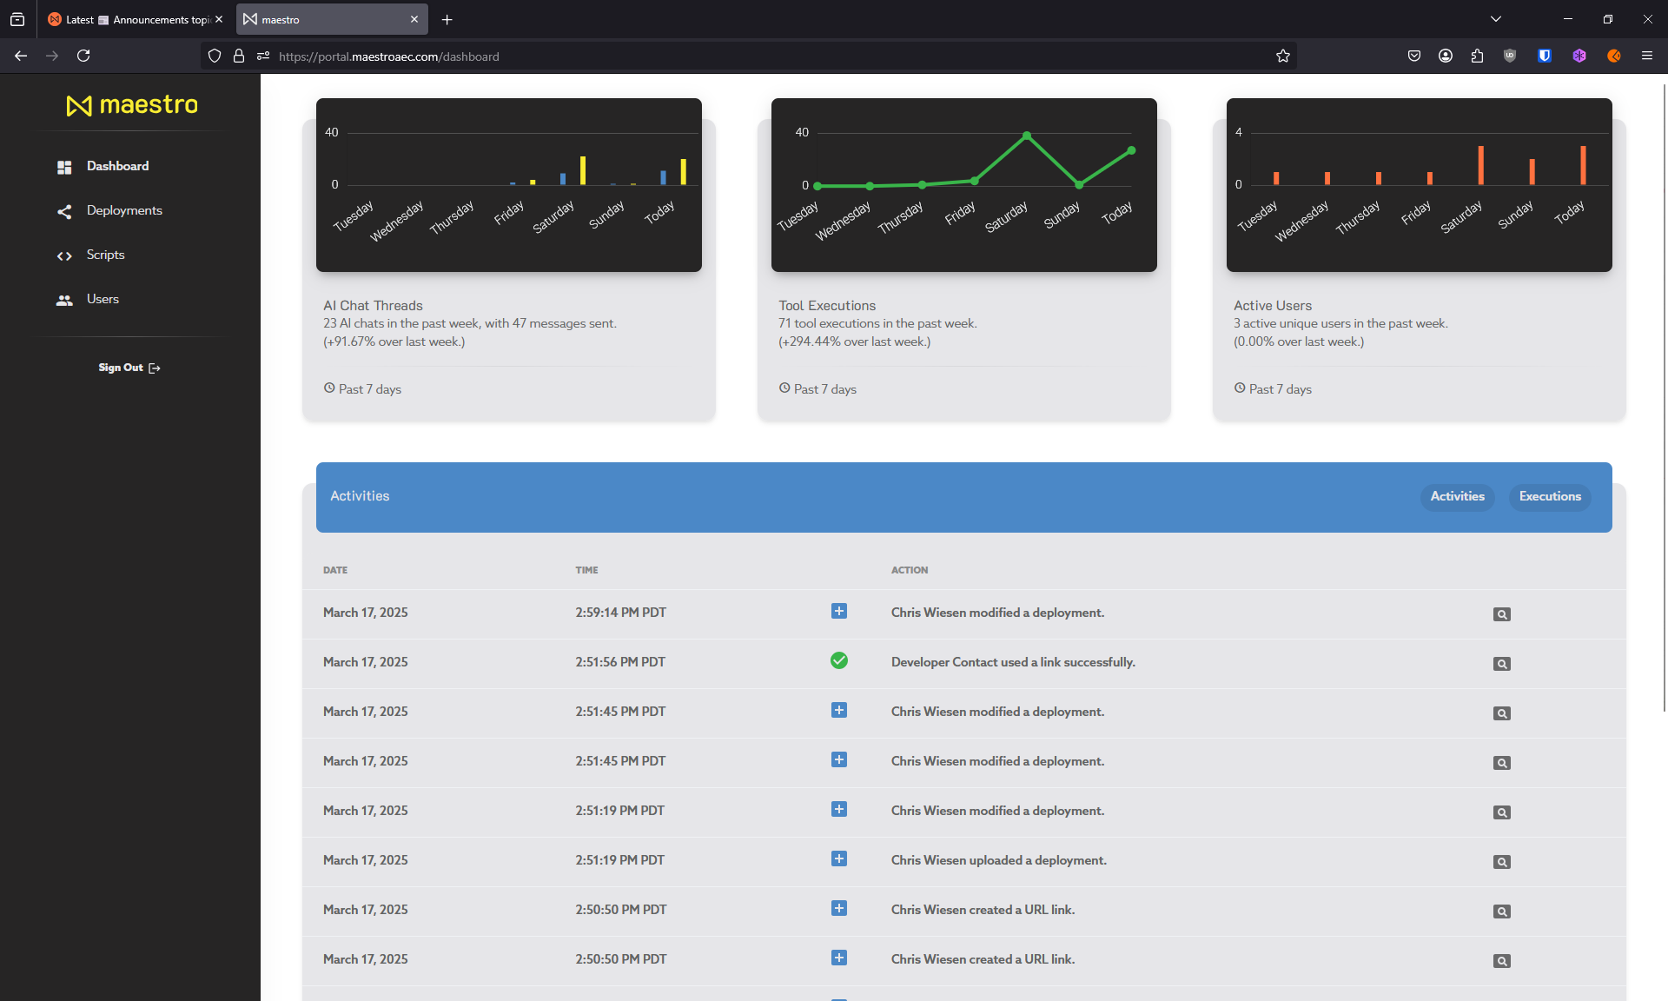Click the Dashboard grid icon in sidebar

pos(64,167)
